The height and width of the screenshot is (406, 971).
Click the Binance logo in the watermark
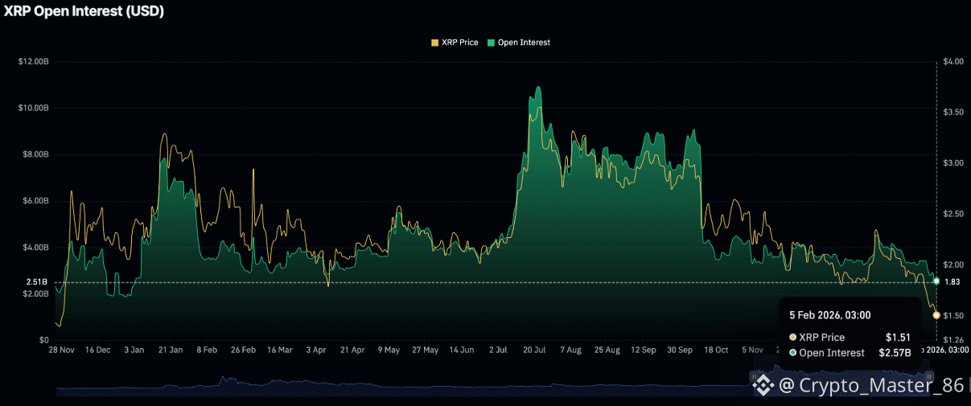[762, 385]
